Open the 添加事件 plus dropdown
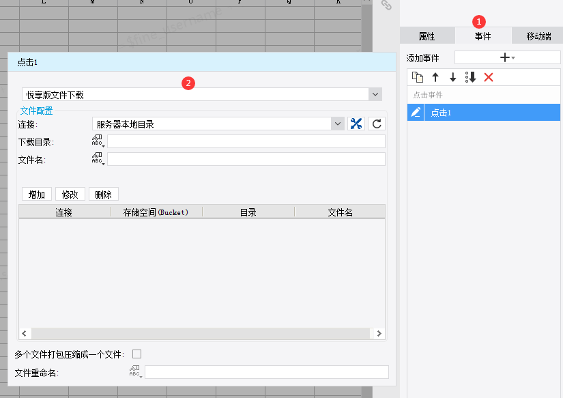This screenshot has height=398, width=563. 507,57
